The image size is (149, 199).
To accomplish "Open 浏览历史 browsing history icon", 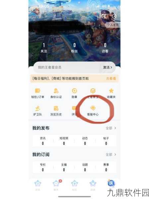I will pos(56,111).
